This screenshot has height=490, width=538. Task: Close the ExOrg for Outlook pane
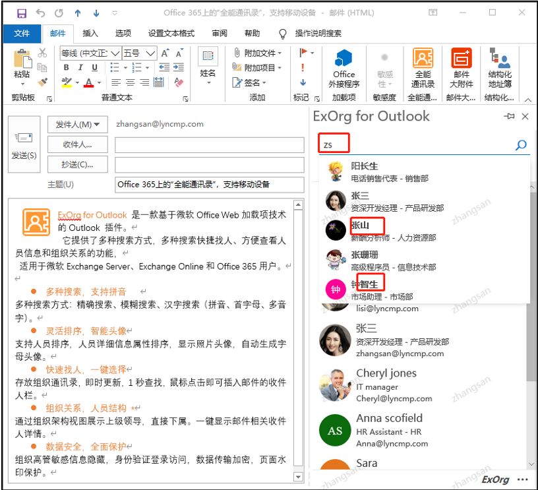[525, 116]
